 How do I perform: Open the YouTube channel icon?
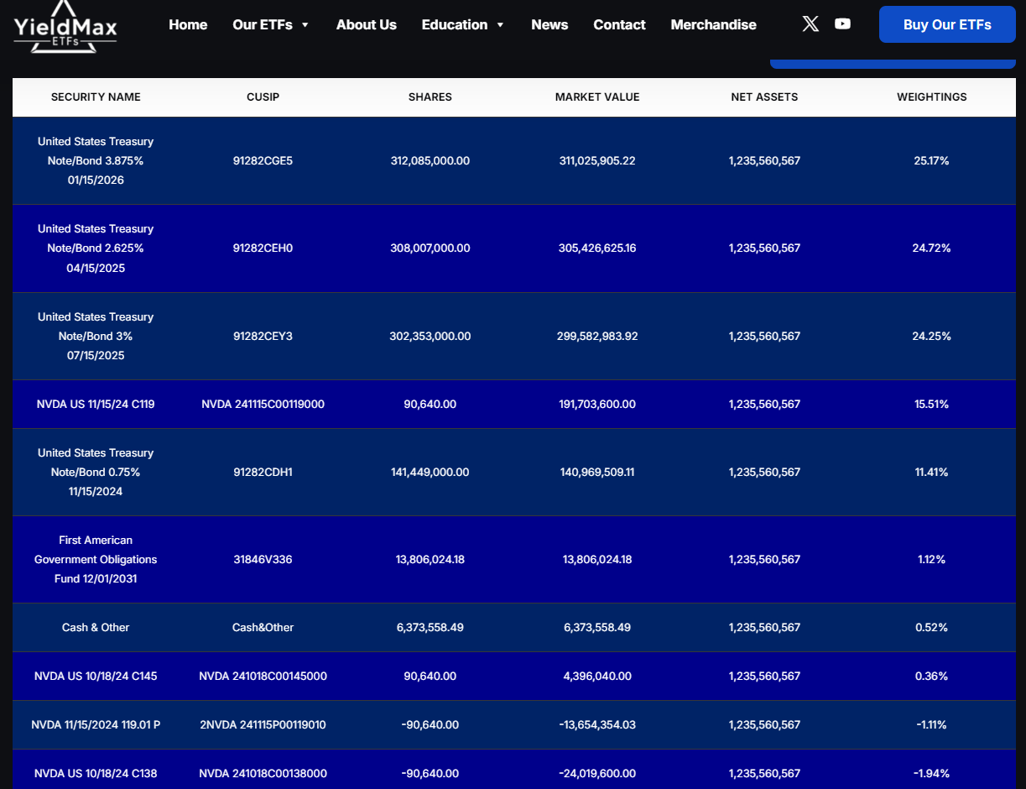[x=842, y=24]
